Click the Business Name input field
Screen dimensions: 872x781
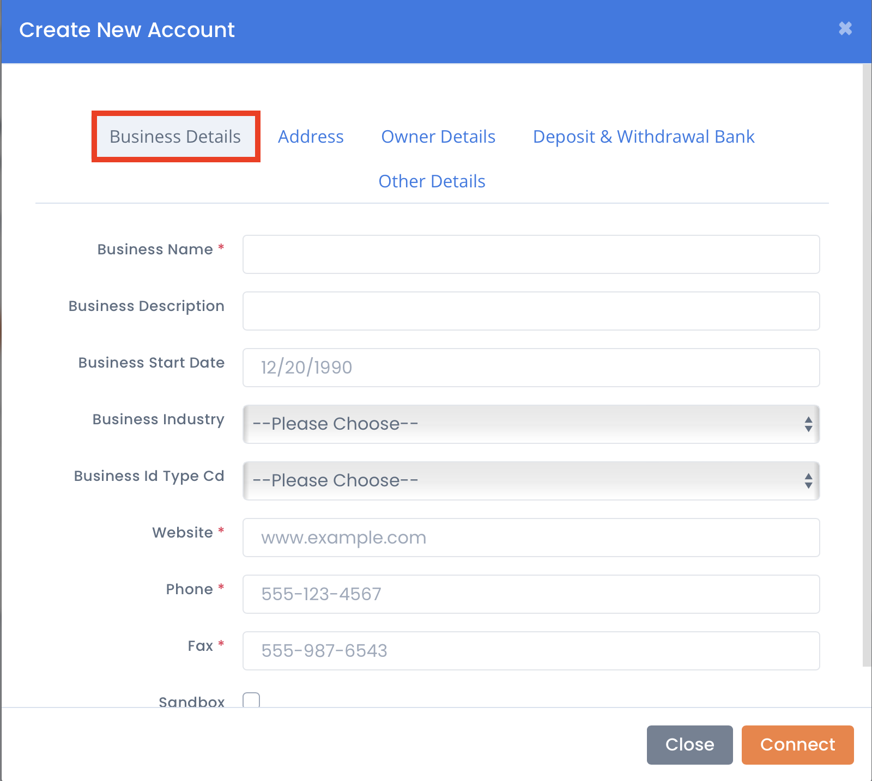531,254
